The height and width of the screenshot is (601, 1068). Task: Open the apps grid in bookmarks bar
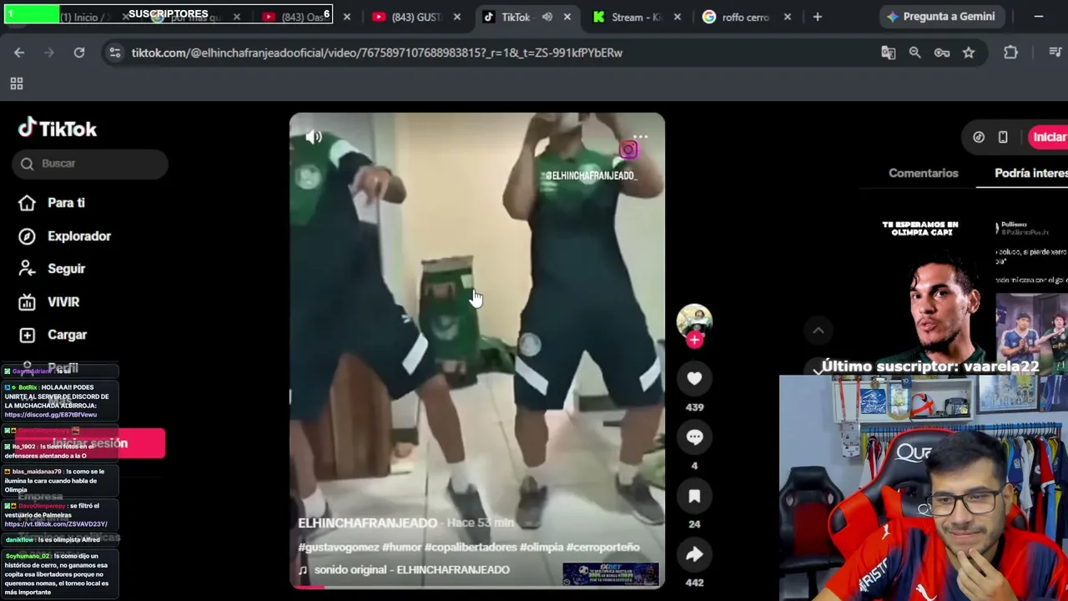tap(16, 83)
